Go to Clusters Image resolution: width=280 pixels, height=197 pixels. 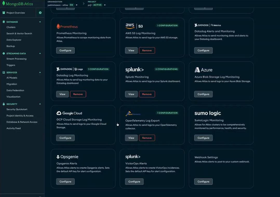11,27
